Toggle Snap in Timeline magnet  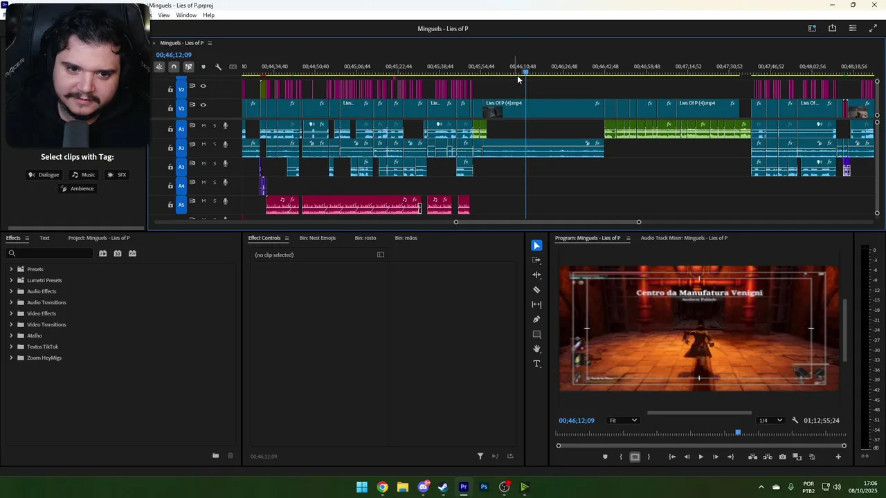[x=174, y=67]
